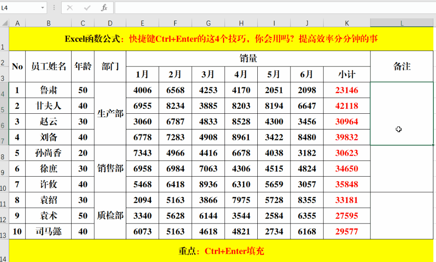The width and height of the screenshot is (436, 262).
Task: Click the merged 生产部 department cell
Action: [x=110, y=114]
